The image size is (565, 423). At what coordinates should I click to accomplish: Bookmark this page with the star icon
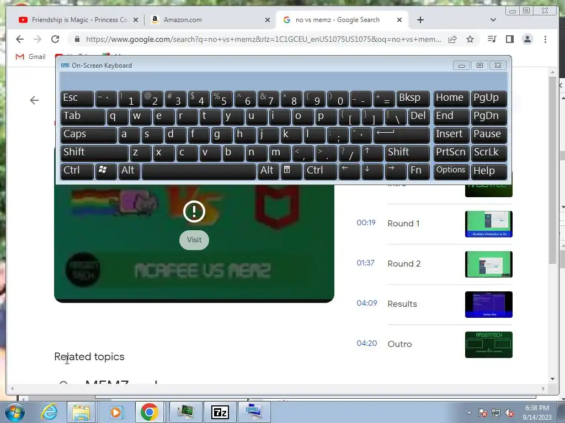point(470,39)
